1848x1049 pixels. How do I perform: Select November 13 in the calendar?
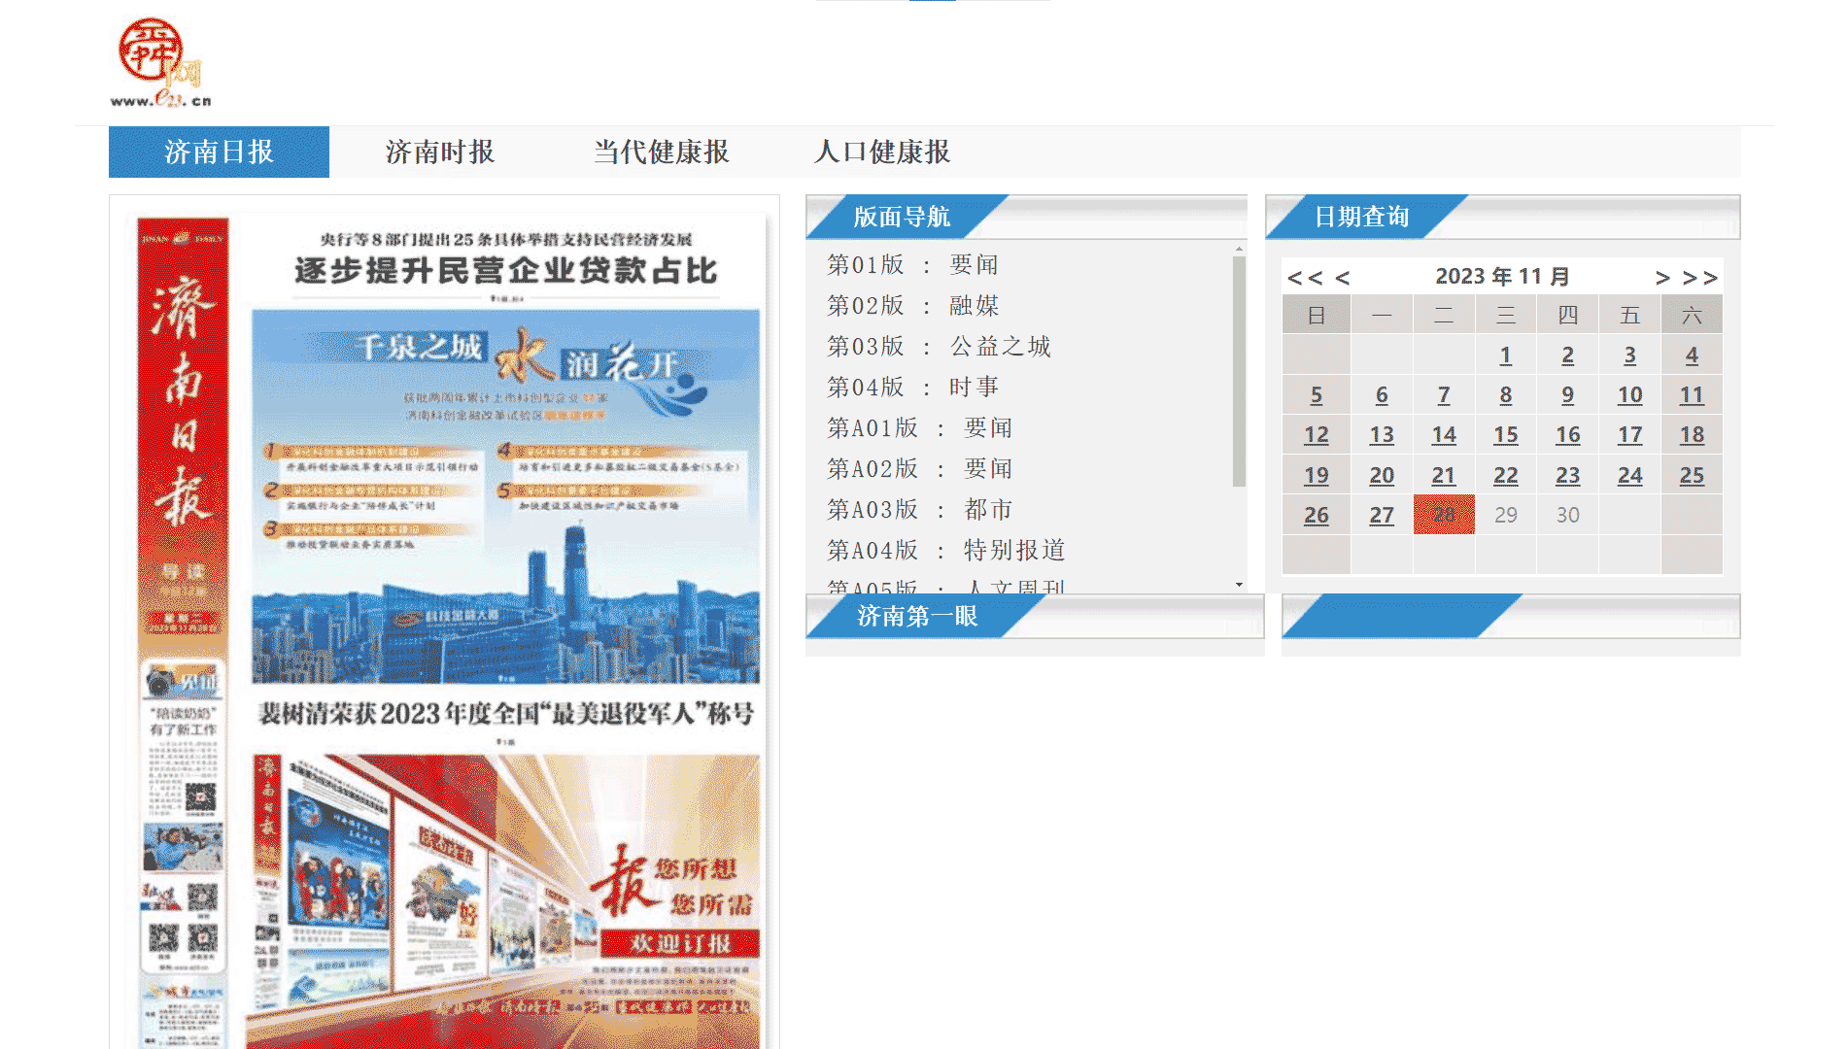[1382, 435]
